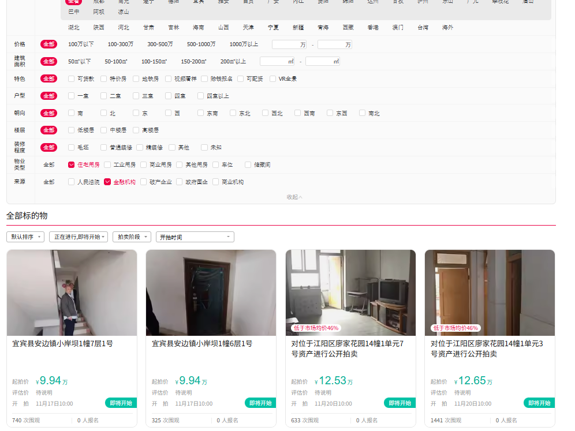Tick the 地铁房 checkbox
This screenshot has width=575, height=431.
pos(136,78)
